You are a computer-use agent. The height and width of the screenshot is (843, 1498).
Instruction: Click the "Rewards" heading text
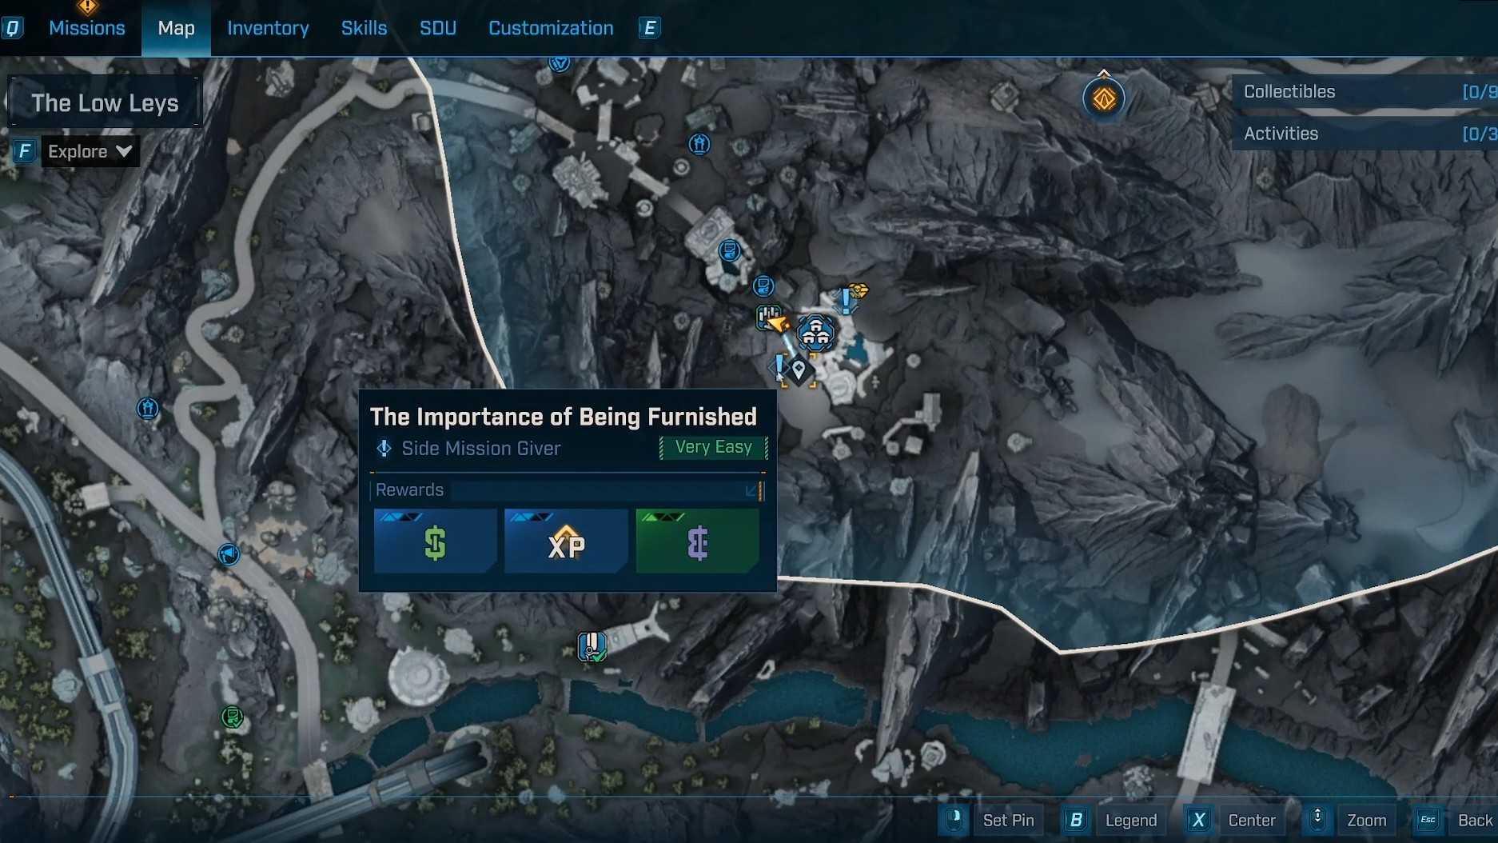(x=409, y=489)
